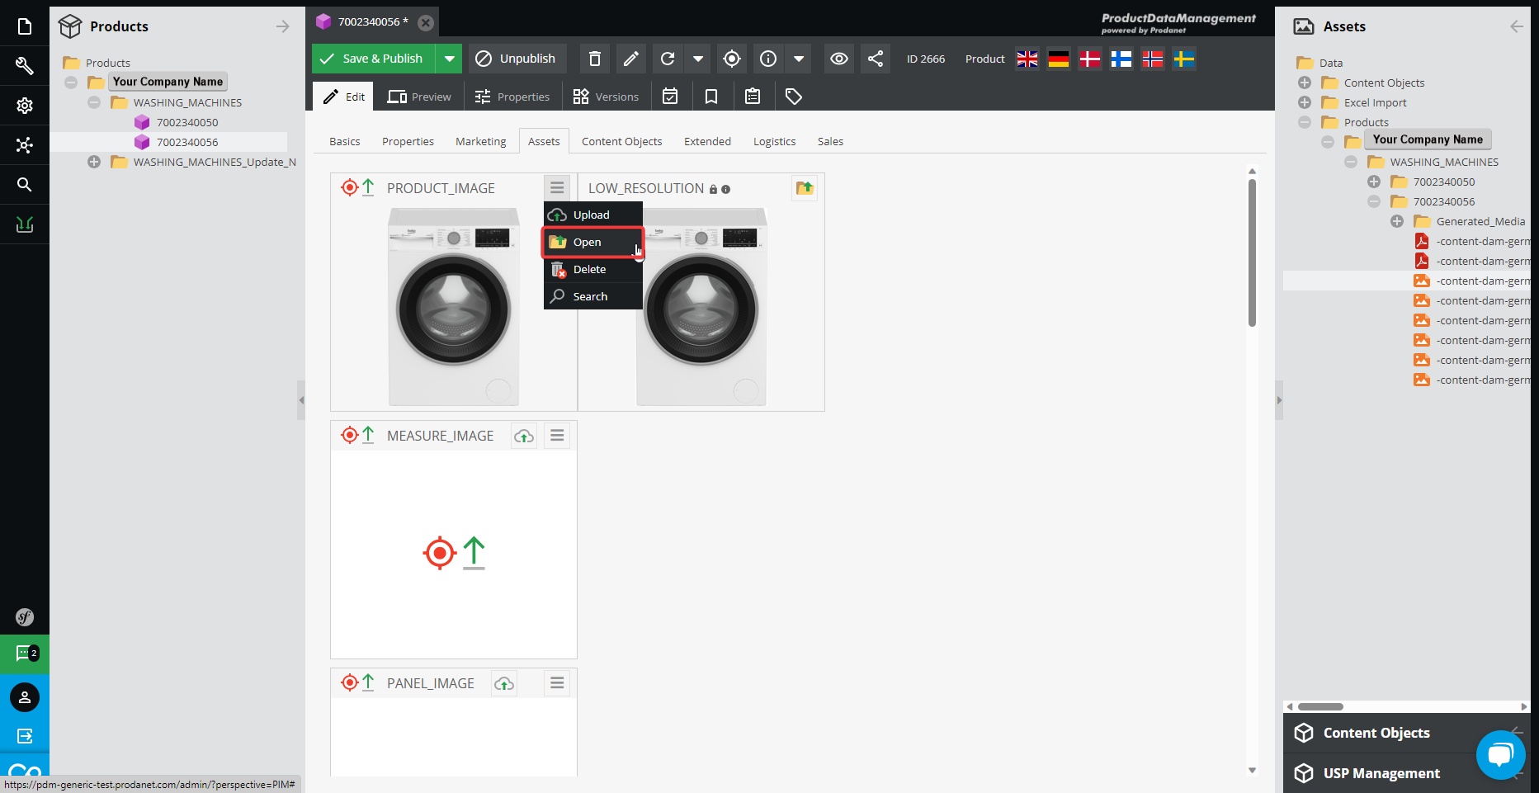Collapse Your Company Name in Products tree
Viewport: 1539px width, 793px height.
point(71,82)
